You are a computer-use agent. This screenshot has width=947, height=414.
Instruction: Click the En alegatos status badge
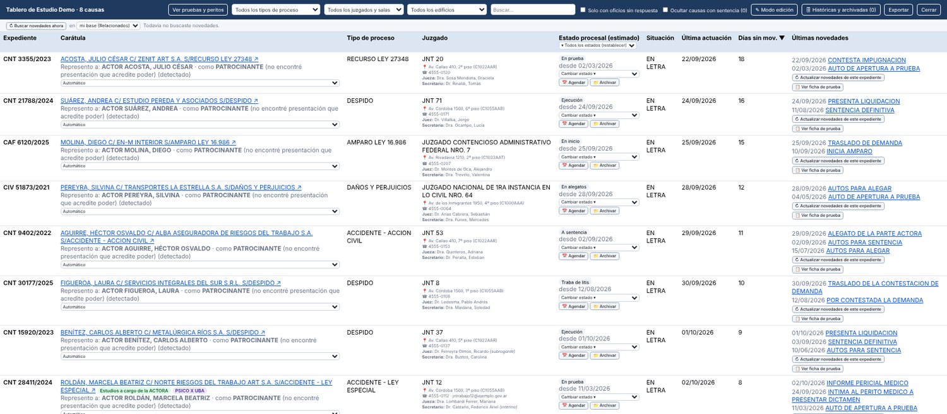point(574,187)
